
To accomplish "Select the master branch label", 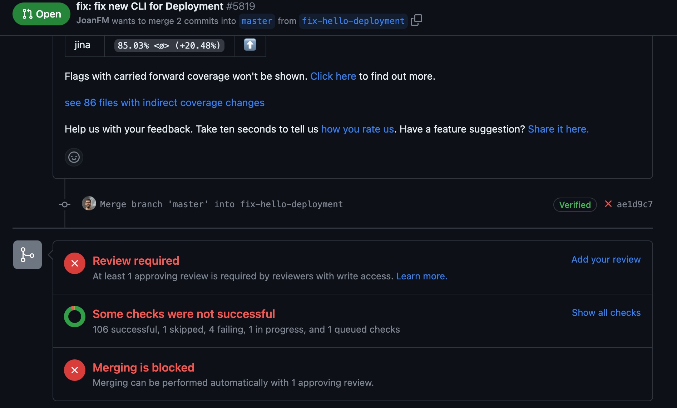I will (x=256, y=21).
